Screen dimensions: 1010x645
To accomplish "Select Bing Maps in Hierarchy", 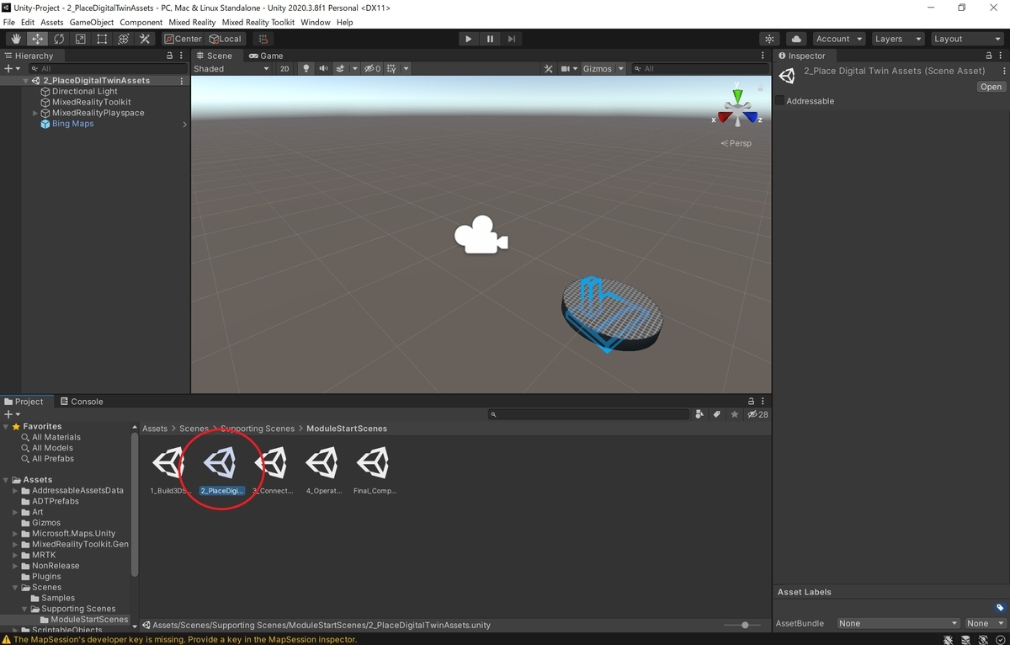I will point(72,124).
